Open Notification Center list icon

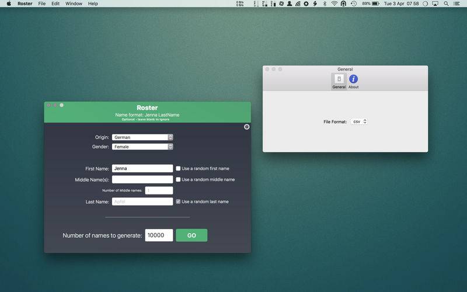(456, 4)
